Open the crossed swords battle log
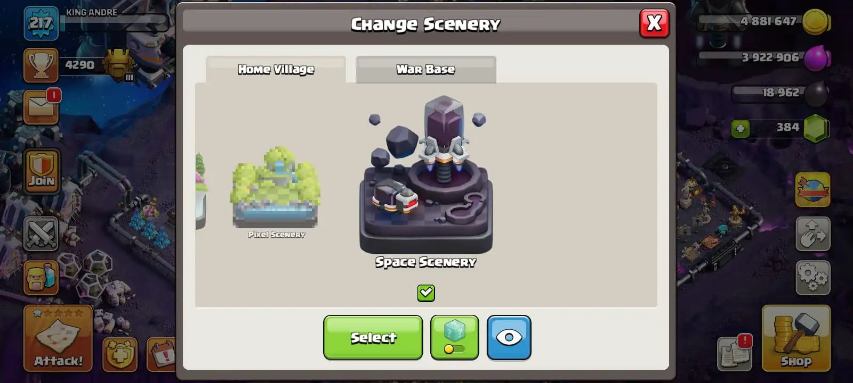This screenshot has width=853, height=383. 41,234
